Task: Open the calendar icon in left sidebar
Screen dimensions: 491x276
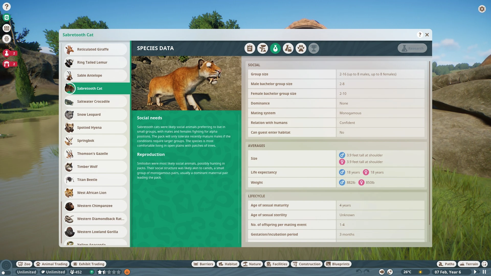Action: (x=7, y=28)
